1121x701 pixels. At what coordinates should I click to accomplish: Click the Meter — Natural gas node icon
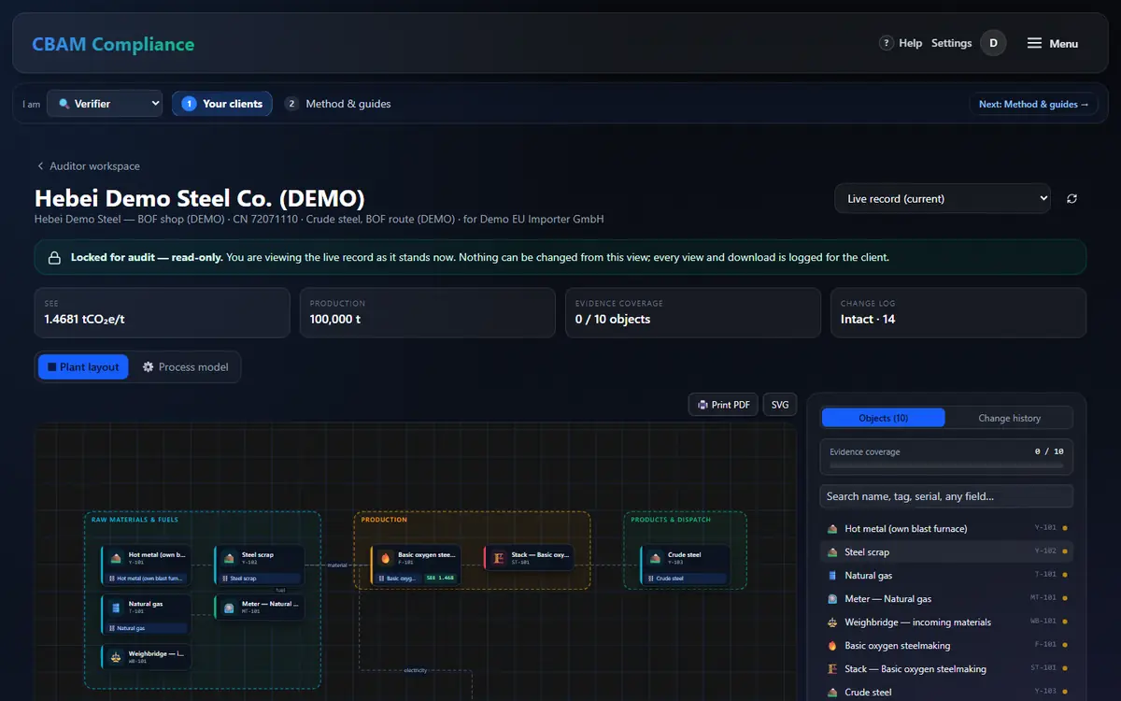click(229, 608)
